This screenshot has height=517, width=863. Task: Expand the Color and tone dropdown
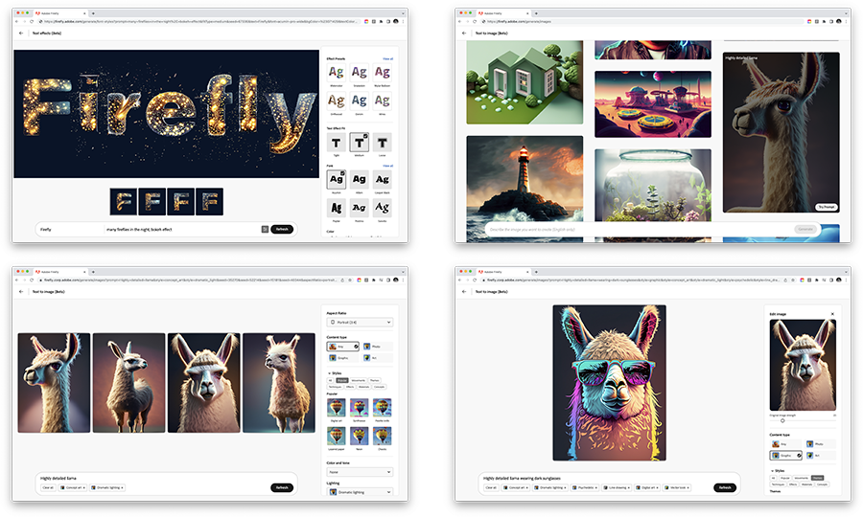click(361, 472)
